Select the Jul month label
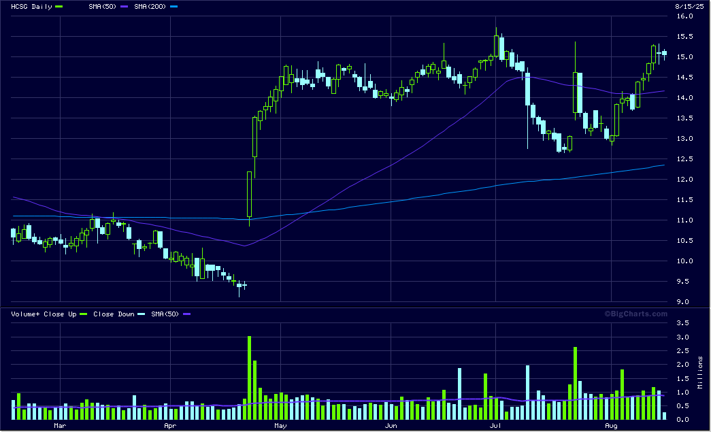This screenshot has width=711, height=432. (495, 426)
